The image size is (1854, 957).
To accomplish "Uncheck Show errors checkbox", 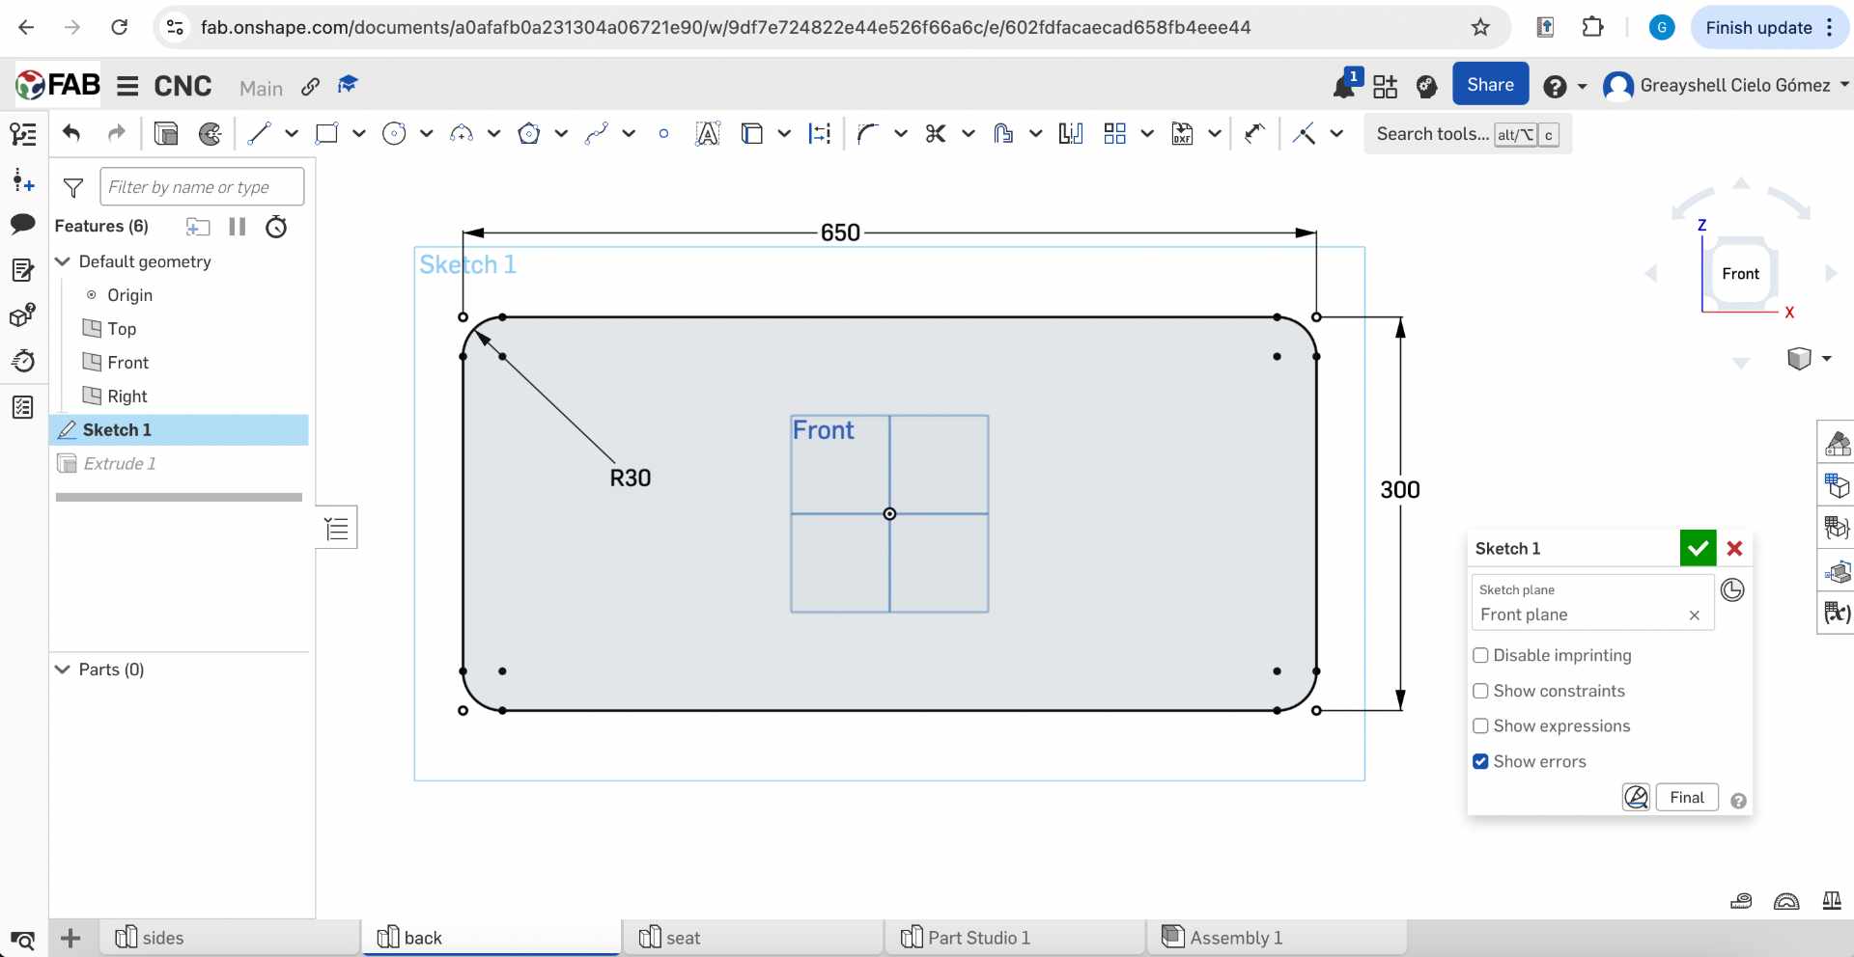I will click(x=1480, y=762).
